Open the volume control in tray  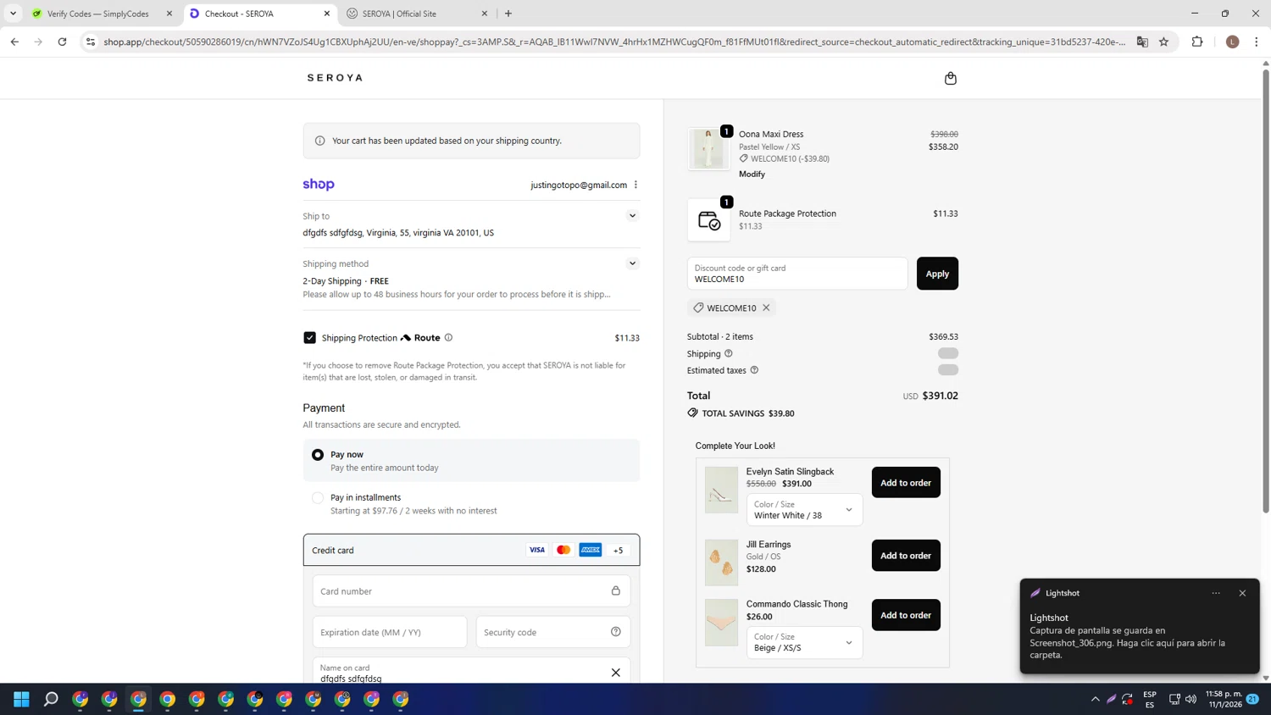tap(1191, 699)
